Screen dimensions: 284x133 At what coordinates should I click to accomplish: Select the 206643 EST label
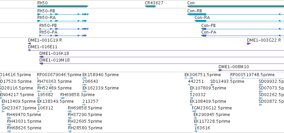pos(90,81)
